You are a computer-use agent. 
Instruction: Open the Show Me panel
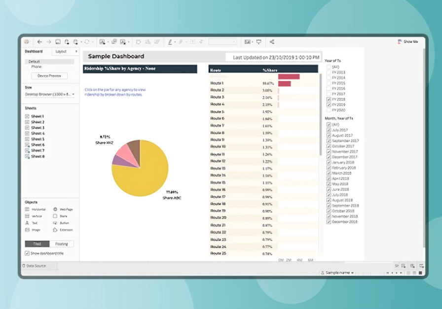point(407,42)
